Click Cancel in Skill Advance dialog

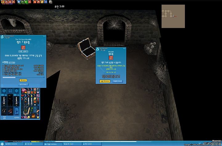(x=117, y=81)
